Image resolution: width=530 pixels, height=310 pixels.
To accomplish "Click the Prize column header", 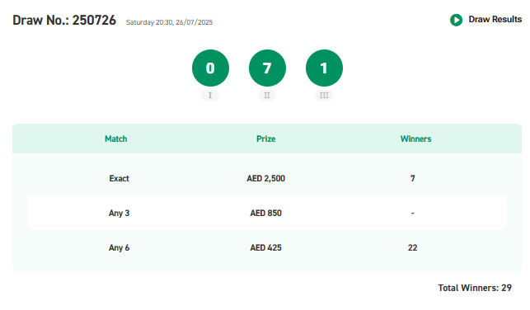I will 265,139.
